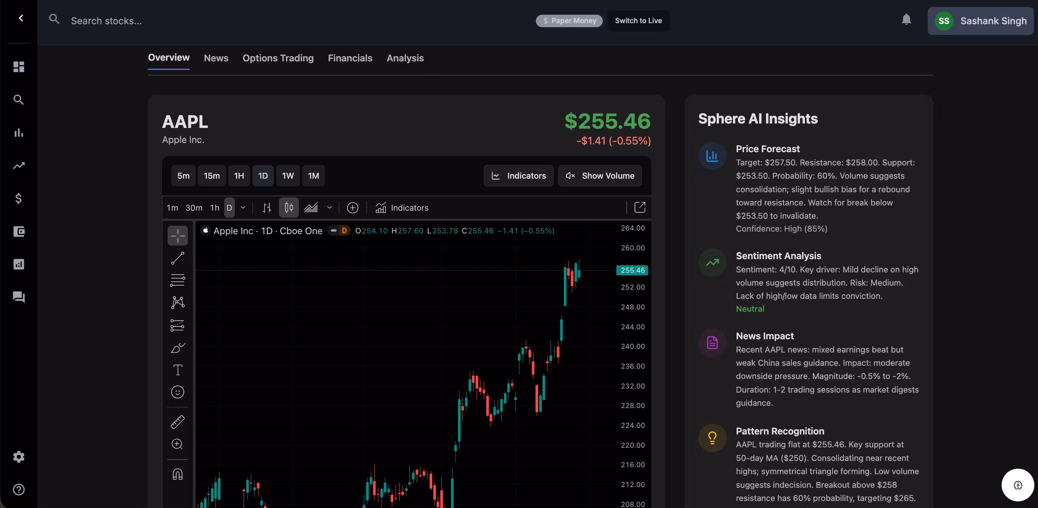Click the News Impact document icon
The width and height of the screenshot is (1038, 508).
click(712, 343)
